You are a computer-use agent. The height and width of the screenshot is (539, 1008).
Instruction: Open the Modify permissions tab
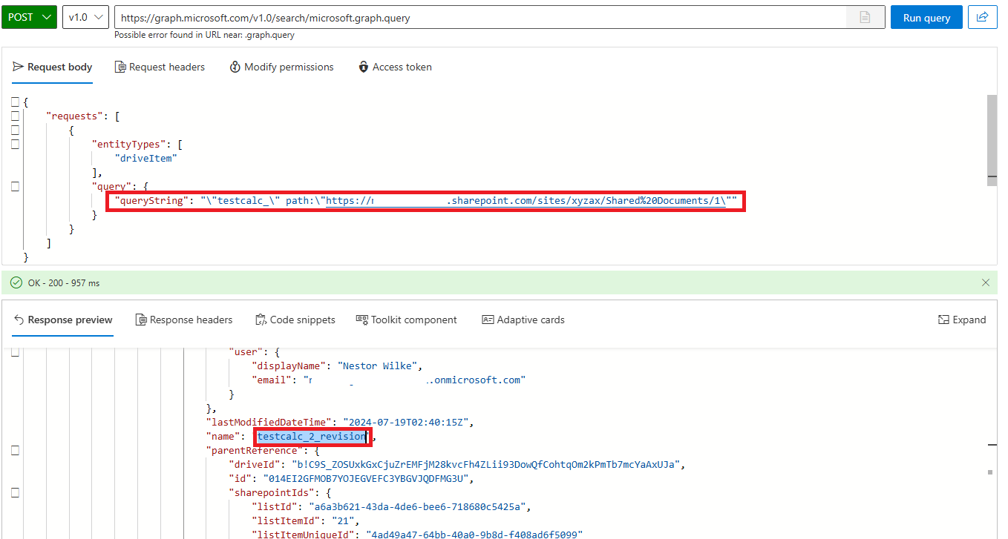point(281,67)
